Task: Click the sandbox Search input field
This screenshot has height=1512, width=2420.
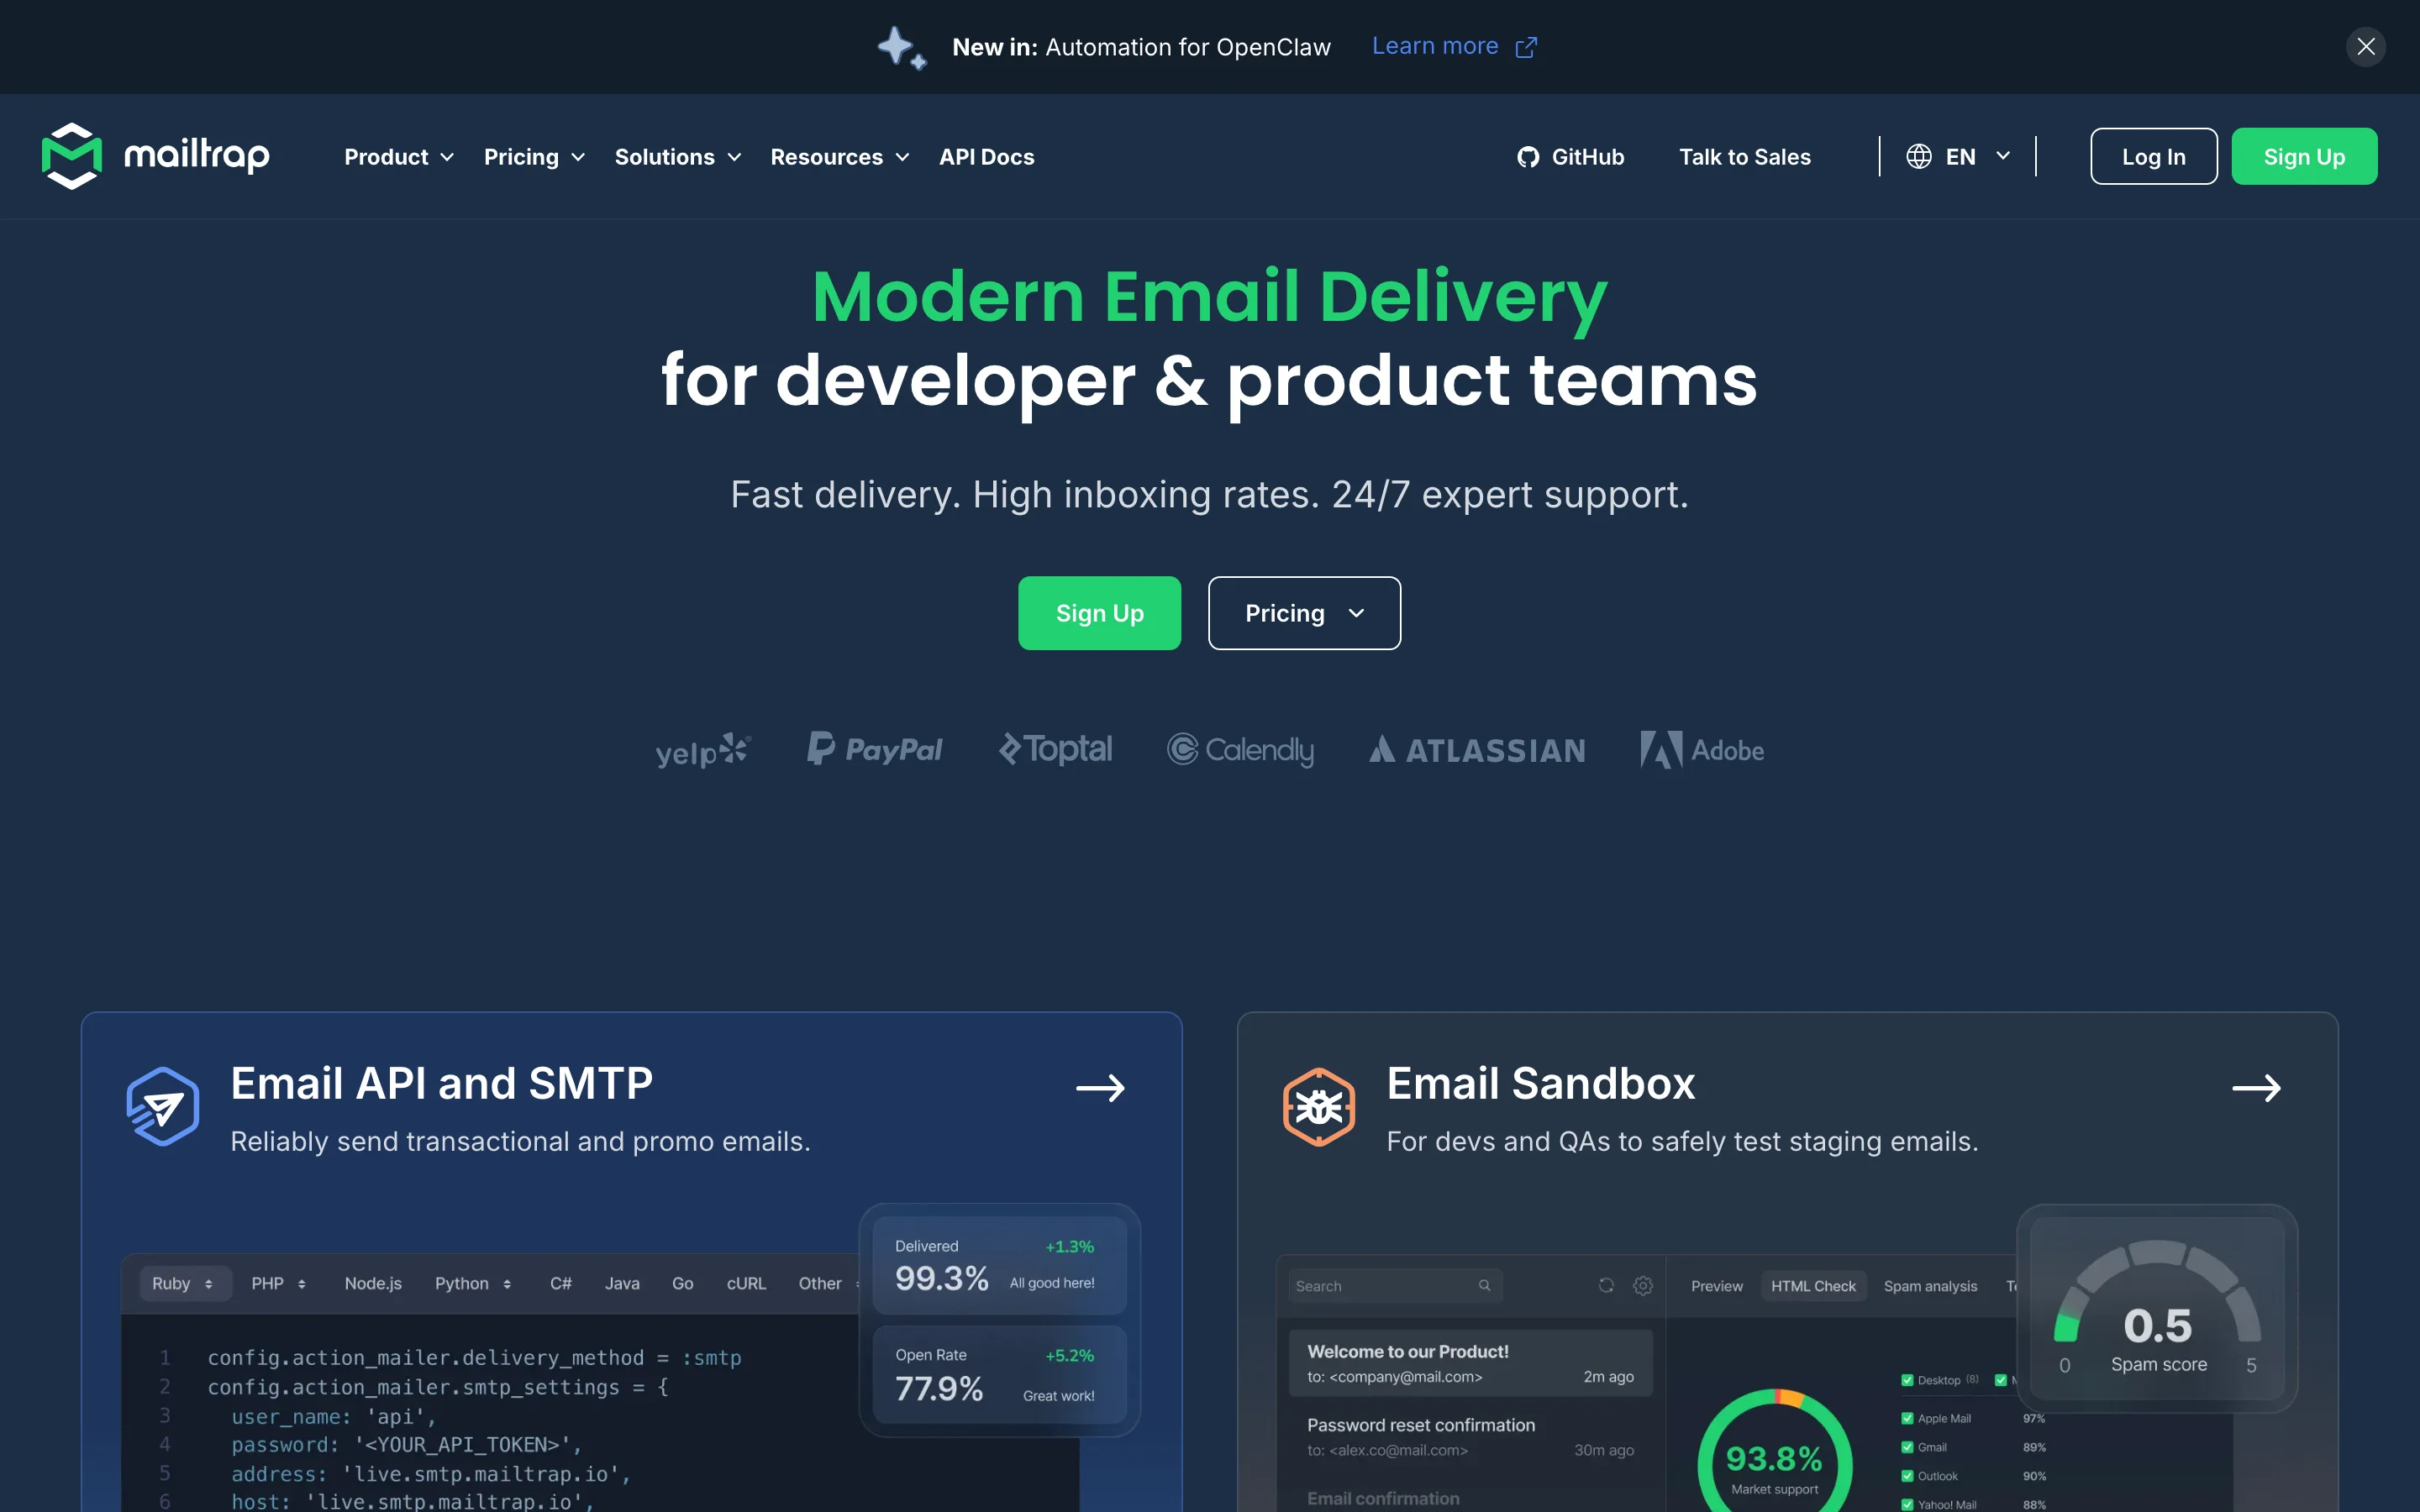Action: pyautogui.click(x=1380, y=1286)
